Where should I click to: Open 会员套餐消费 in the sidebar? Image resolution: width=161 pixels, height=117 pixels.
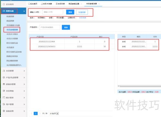coord(12,30)
